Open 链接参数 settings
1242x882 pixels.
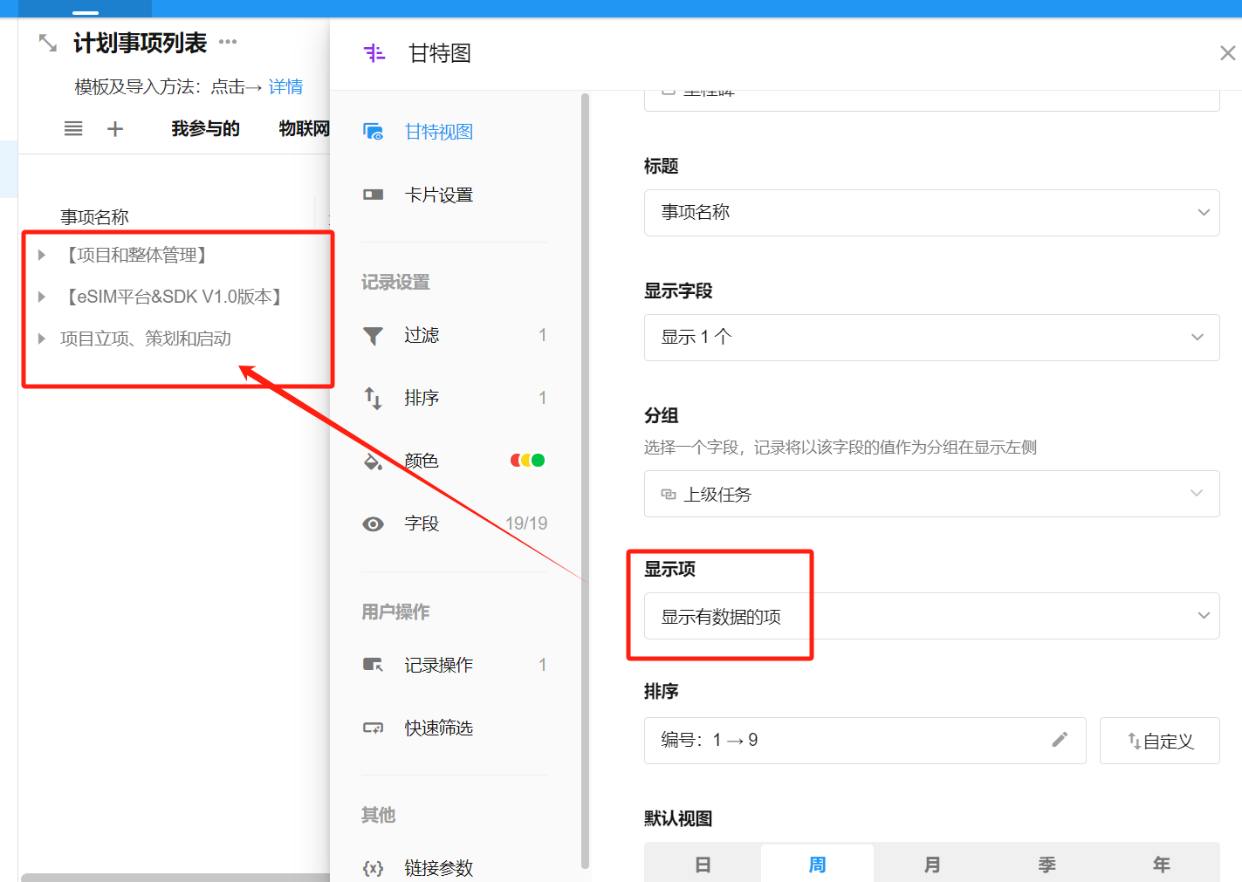[x=438, y=867]
